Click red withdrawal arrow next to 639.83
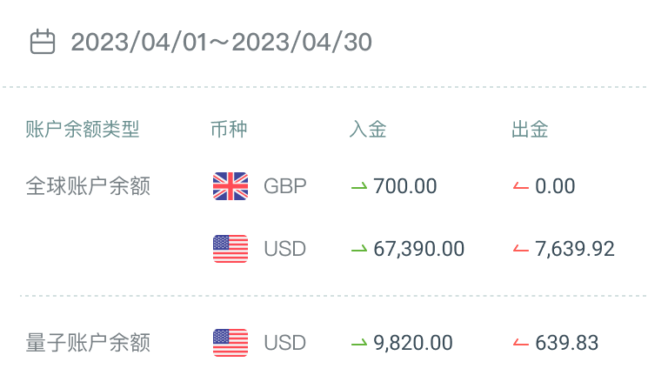The height and width of the screenshot is (382, 648). point(521,343)
